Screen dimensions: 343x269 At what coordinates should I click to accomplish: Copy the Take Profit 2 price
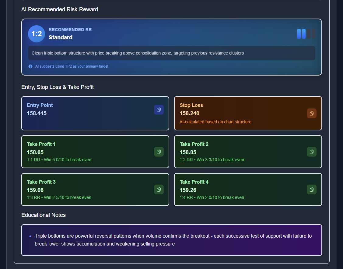click(311, 152)
